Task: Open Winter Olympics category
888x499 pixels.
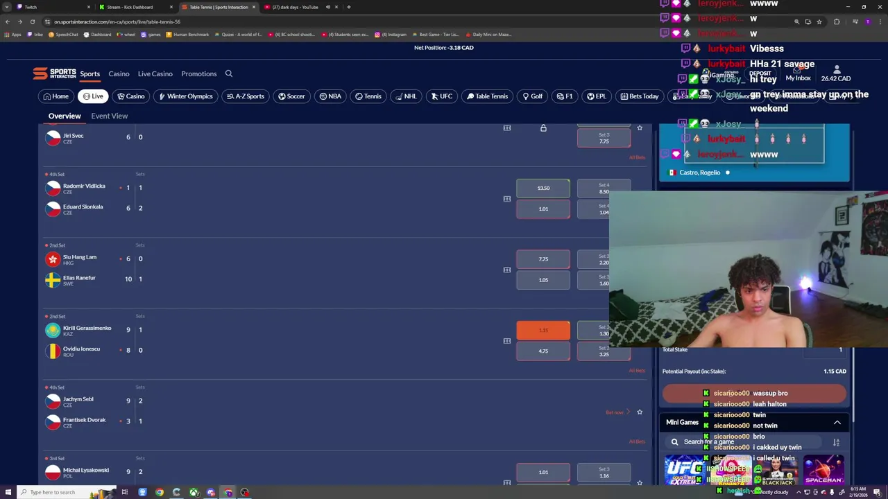Action: pos(185,96)
